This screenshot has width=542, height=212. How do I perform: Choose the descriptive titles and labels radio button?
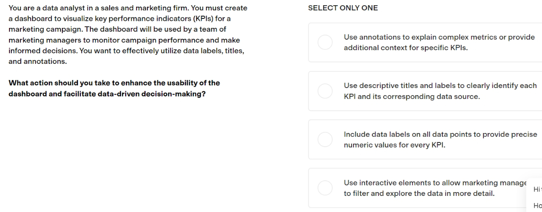point(325,91)
